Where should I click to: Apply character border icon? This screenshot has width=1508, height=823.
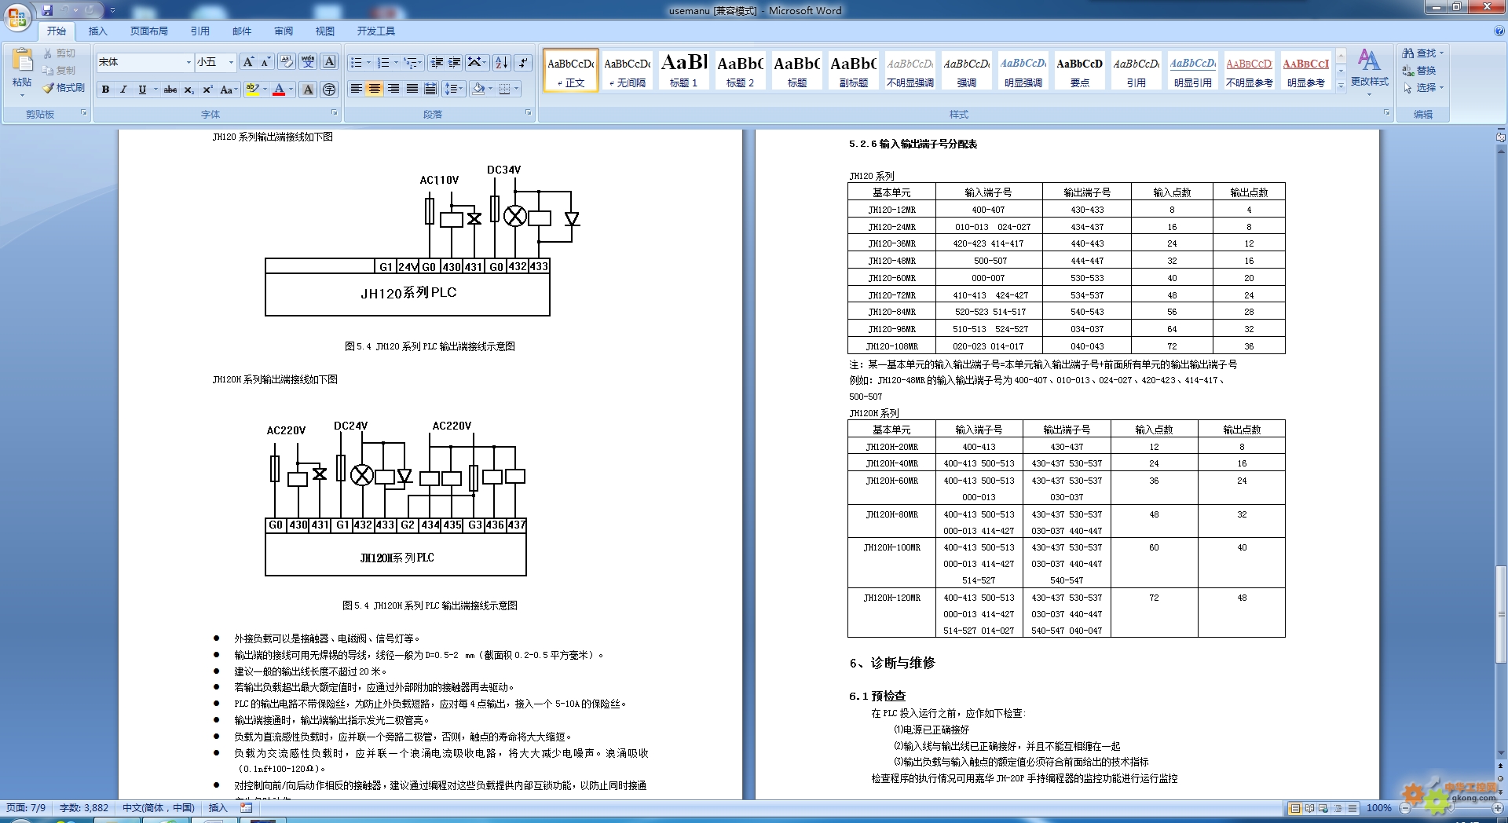coord(329,62)
